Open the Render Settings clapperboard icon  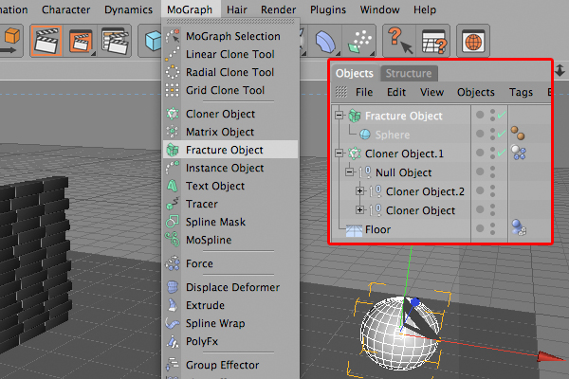[115, 42]
